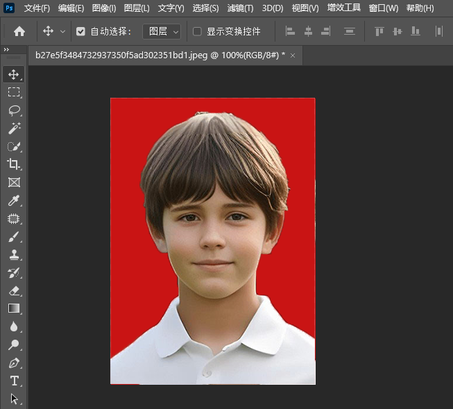The image size is (453, 409).
Task: Click distribute horizontally icon at bar end
Action: pyautogui.click(x=439, y=31)
